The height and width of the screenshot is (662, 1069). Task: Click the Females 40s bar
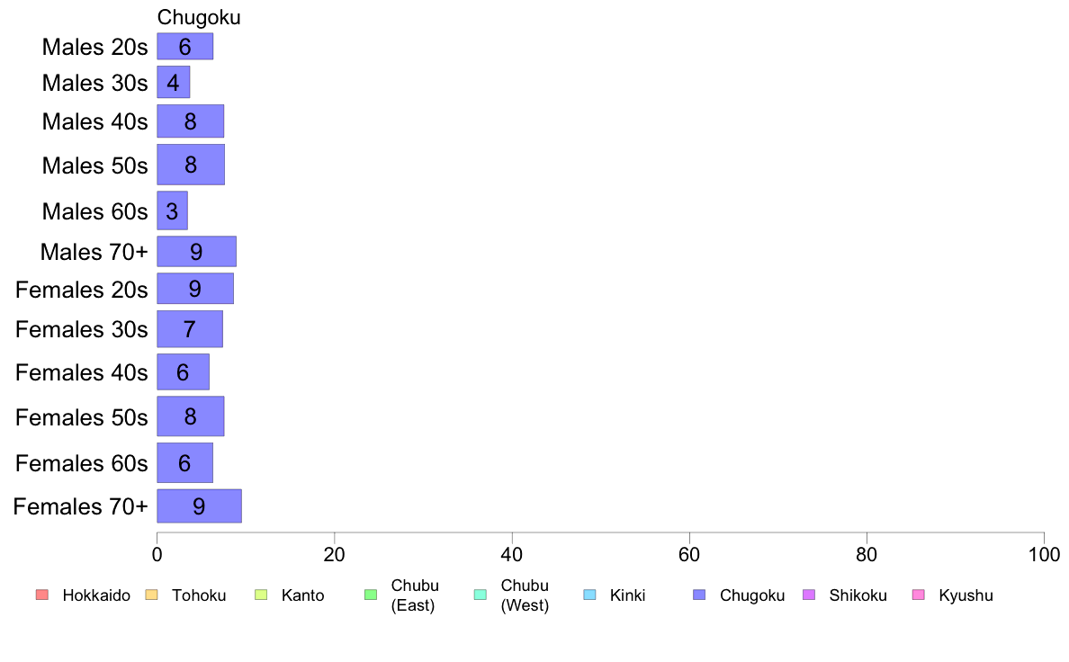[183, 371]
